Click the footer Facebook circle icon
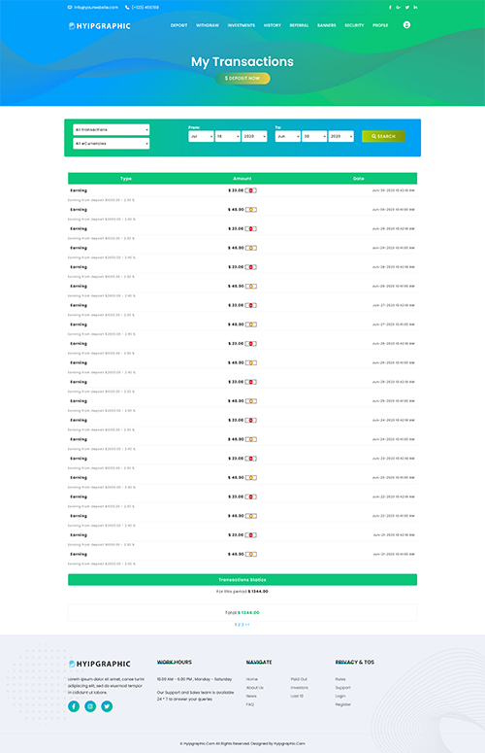 [x=74, y=706]
